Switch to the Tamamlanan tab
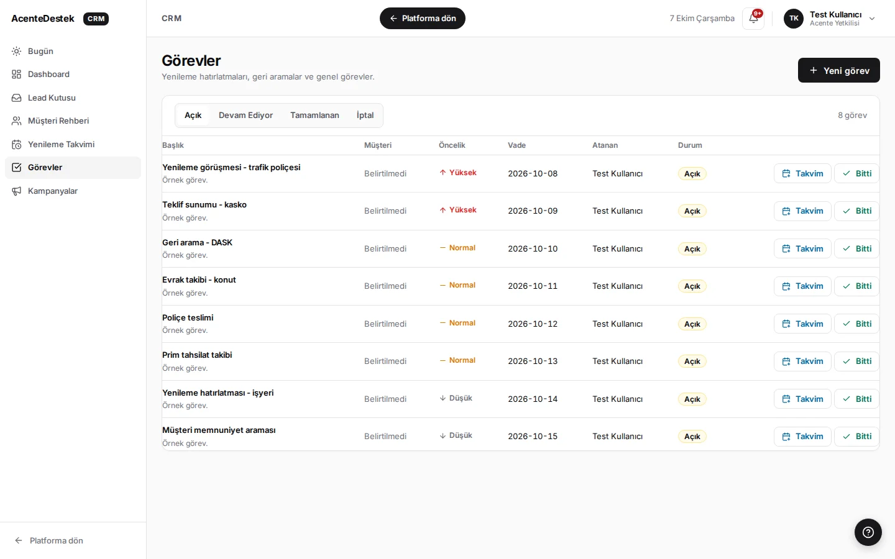Image resolution: width=895 pixels, height=559 pixels. (314, 116)
